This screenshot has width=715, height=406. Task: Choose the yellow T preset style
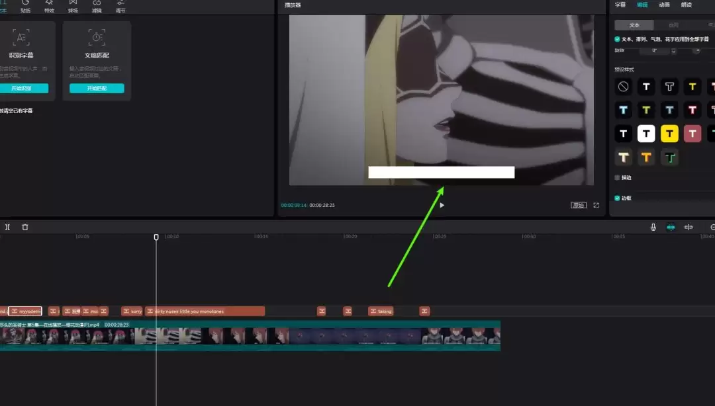(692, 86)
